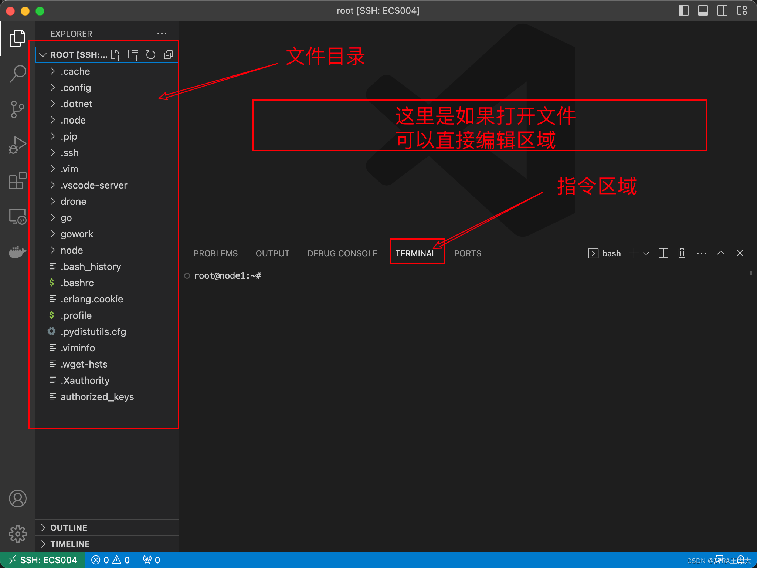
Task: Toggle the primary side bar visibility
Action: click(x=683, y=11)
